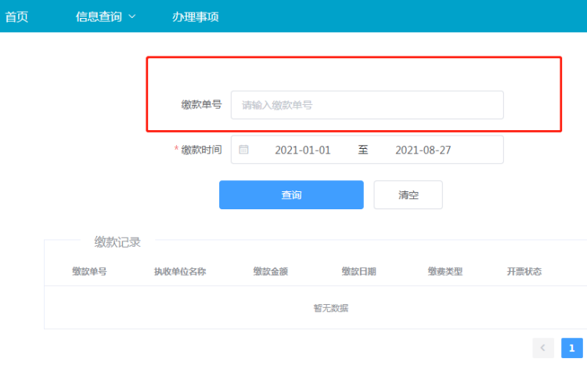Click the calendar icon in date range
The width and height of the screenshot is (587, 366).
coord(243,150)
